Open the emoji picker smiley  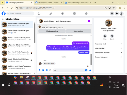[x=86, y=70]
